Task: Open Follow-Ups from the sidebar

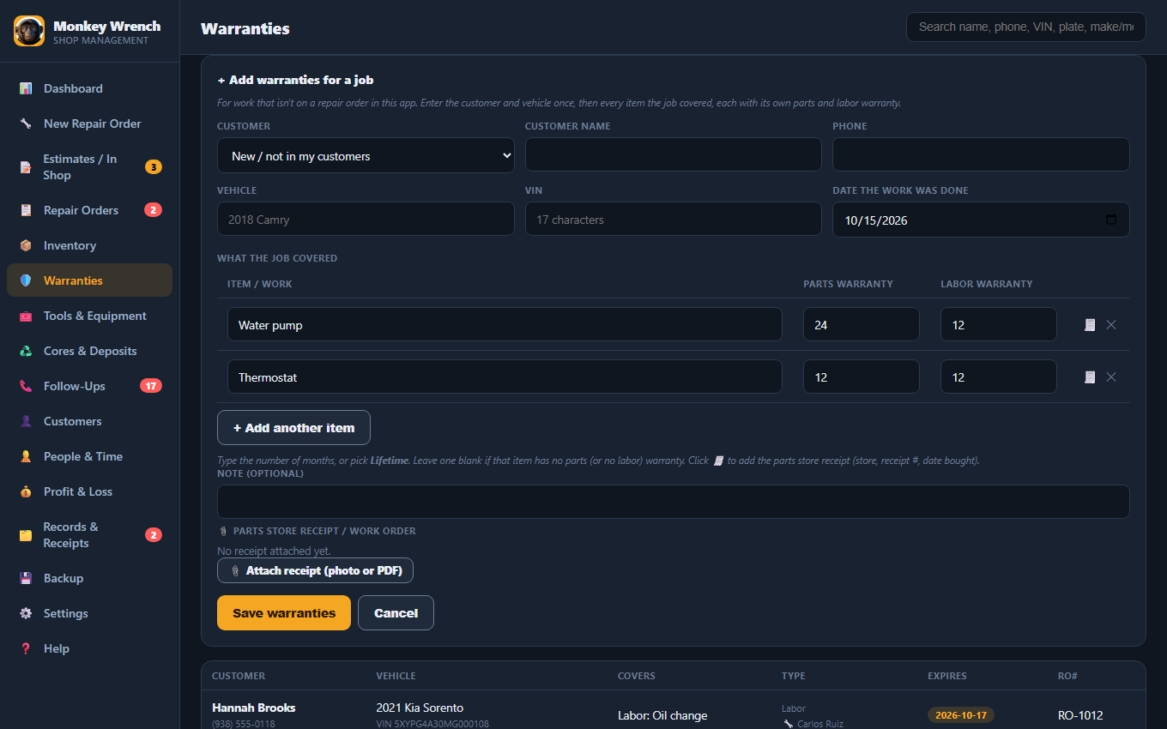Action: tap(90, 386)
